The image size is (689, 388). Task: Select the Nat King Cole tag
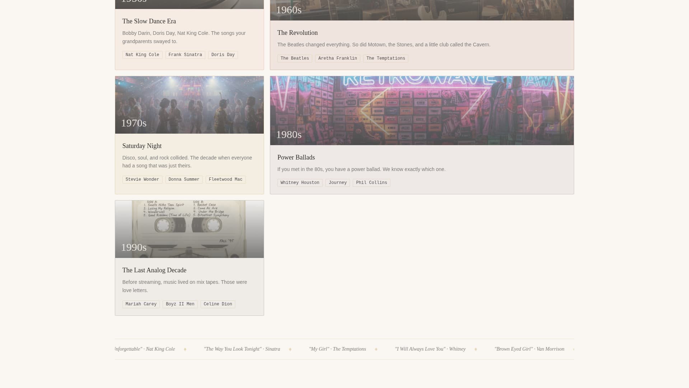pos(142,55)
